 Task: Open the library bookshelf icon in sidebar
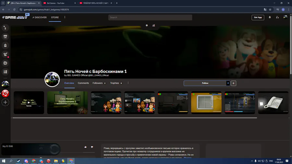click(x=5, y=72)
